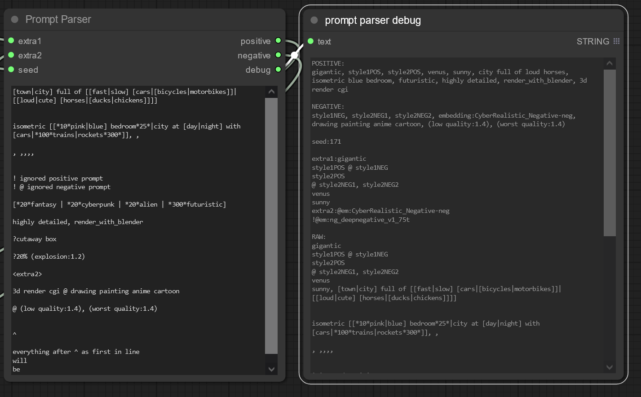The height and width of the screenshot is (397, 641).
Task: Collapse the Prompt Parser node
Action: coord(15,19)
